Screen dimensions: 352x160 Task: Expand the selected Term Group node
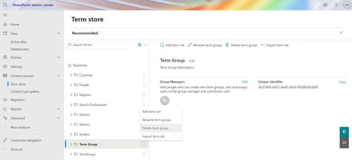[x=71, y=144]
